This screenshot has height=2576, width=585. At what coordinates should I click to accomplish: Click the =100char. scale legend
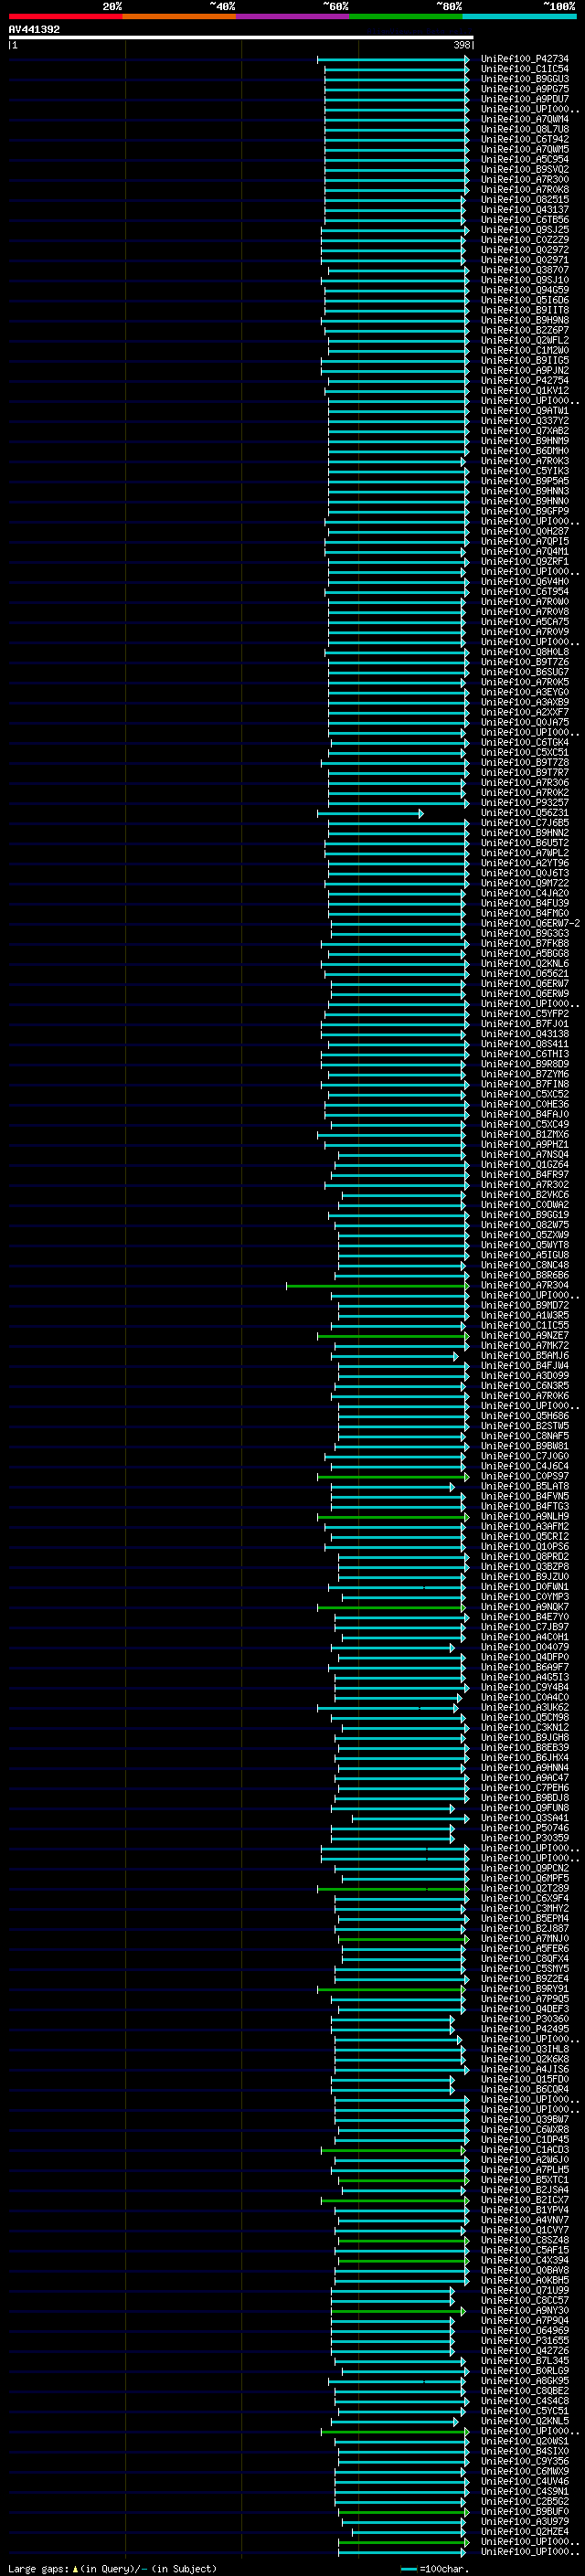[x=435, y=2569]
